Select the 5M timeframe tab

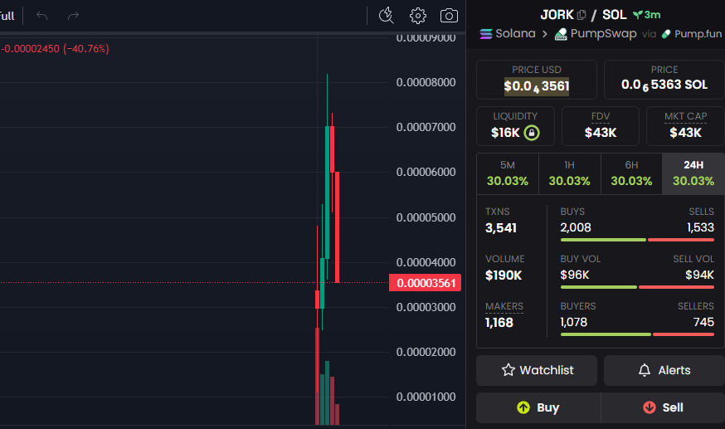coord(508,173)
